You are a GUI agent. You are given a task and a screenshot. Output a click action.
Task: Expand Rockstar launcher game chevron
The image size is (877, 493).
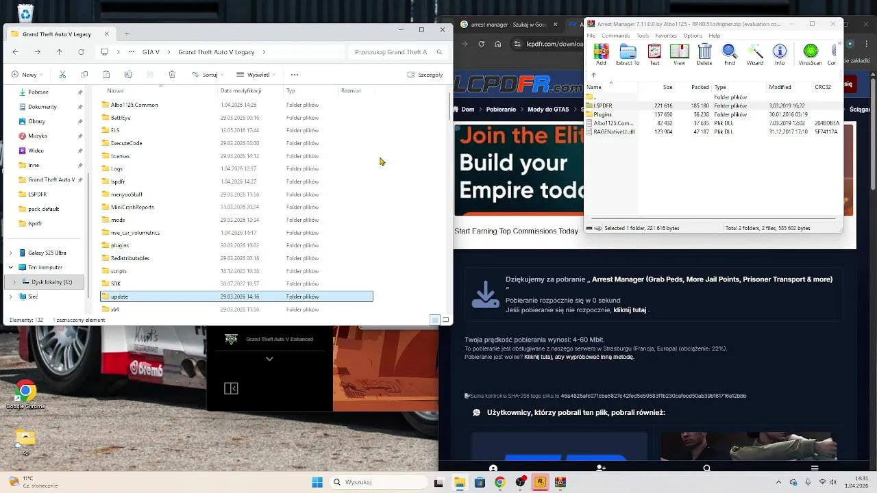click(x=269, y=359)
